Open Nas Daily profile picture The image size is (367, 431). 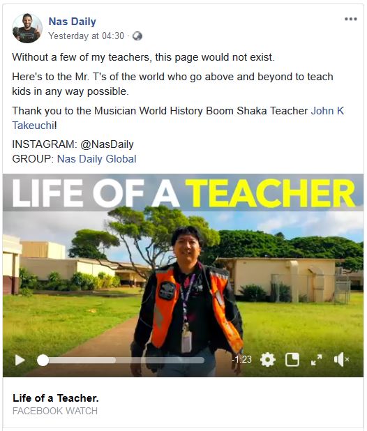coord(27,29)
